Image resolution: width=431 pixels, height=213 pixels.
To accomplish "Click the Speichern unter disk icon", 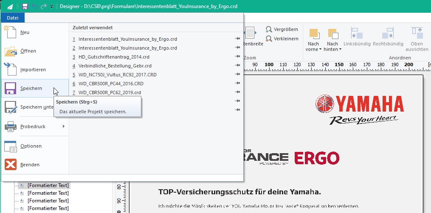I will coord(11,107).
